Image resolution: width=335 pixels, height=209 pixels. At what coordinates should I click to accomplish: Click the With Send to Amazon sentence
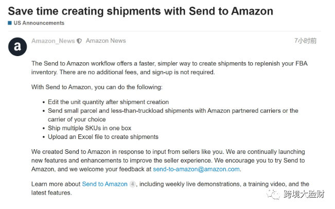click(97, 87)
